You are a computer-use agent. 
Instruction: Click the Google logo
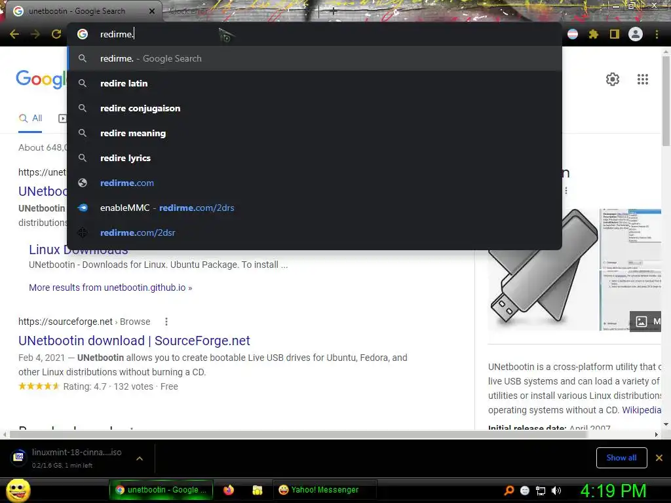[41, 79]
